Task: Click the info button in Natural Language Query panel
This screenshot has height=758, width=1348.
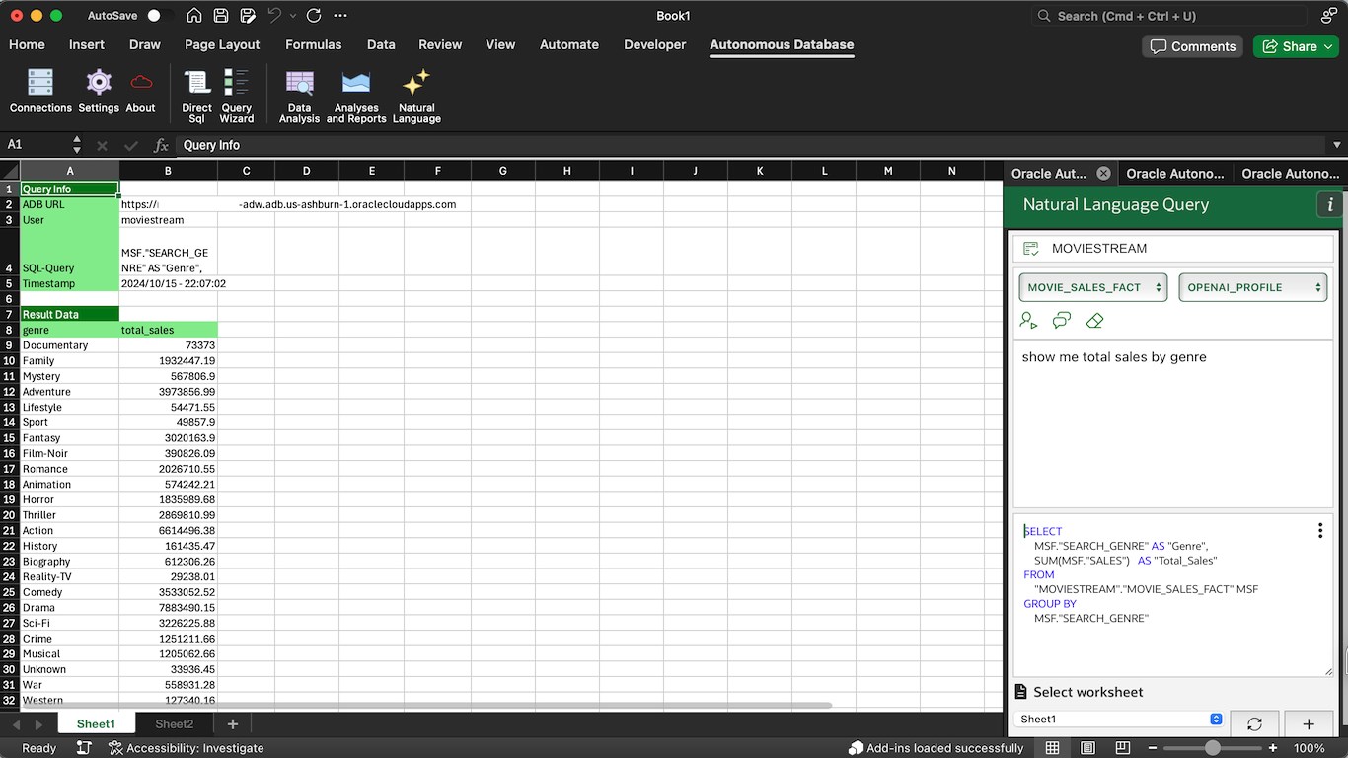Action: pyautogui.click(x=1330, y=204)
